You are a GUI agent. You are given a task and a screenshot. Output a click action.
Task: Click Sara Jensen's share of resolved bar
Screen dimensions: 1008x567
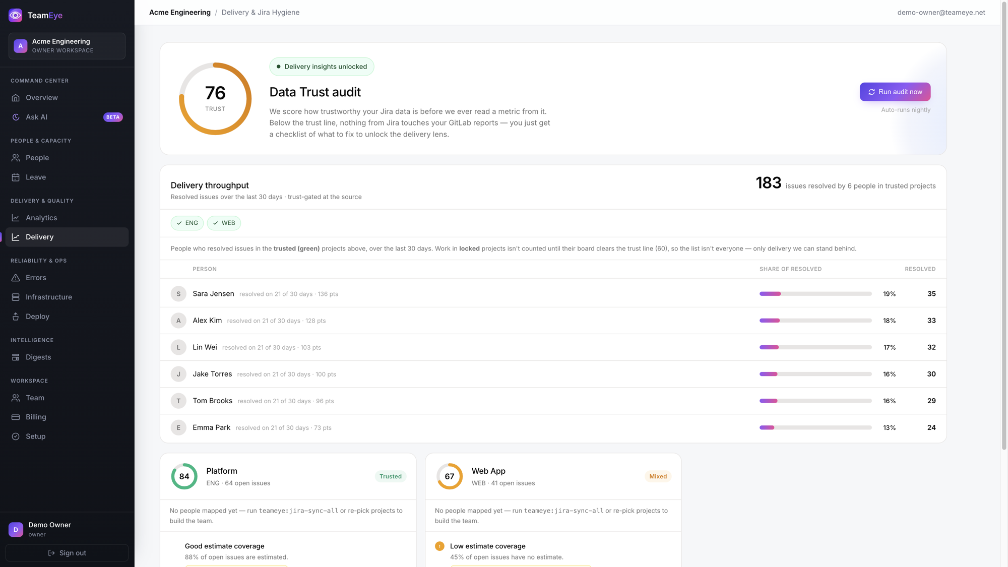815,294
